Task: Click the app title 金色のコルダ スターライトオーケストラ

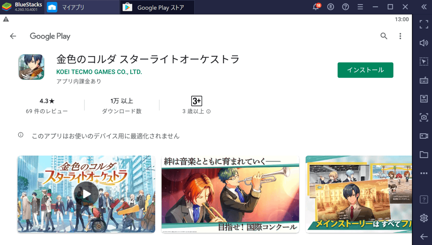Action: click(x=148, y=59)
